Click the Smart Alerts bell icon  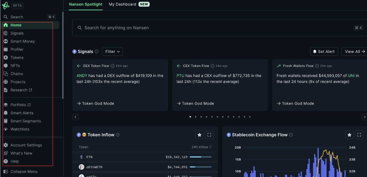tap(6, 113)
